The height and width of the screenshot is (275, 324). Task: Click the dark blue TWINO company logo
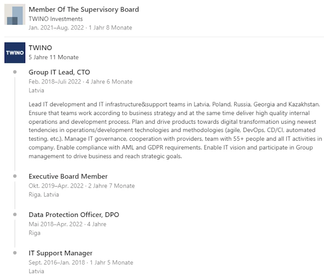(15, 53)
